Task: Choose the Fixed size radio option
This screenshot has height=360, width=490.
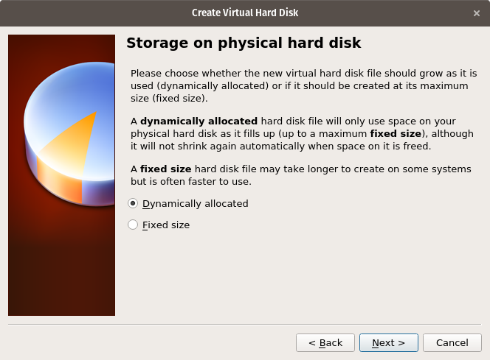Action: (133, 225)
